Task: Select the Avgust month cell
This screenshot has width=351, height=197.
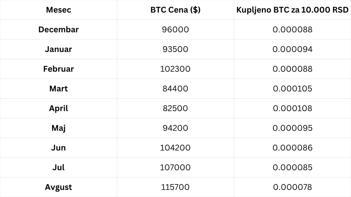Action: click(58, 187)
